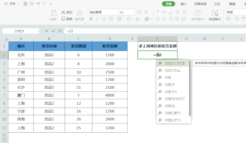Decrease font size with smaller A
The height and width of the screenshot is (143, 246).
click(146, 12)
